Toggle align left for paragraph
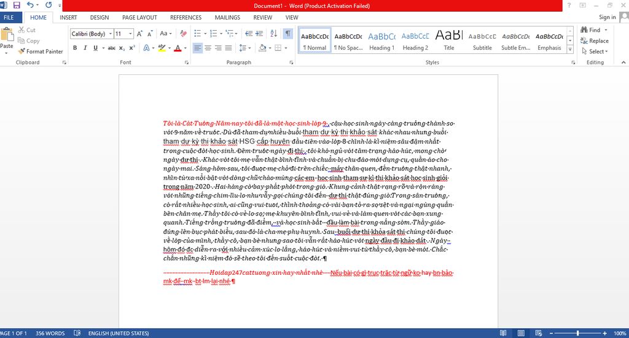Screen dimensions: 629x338 click(197, 48)
